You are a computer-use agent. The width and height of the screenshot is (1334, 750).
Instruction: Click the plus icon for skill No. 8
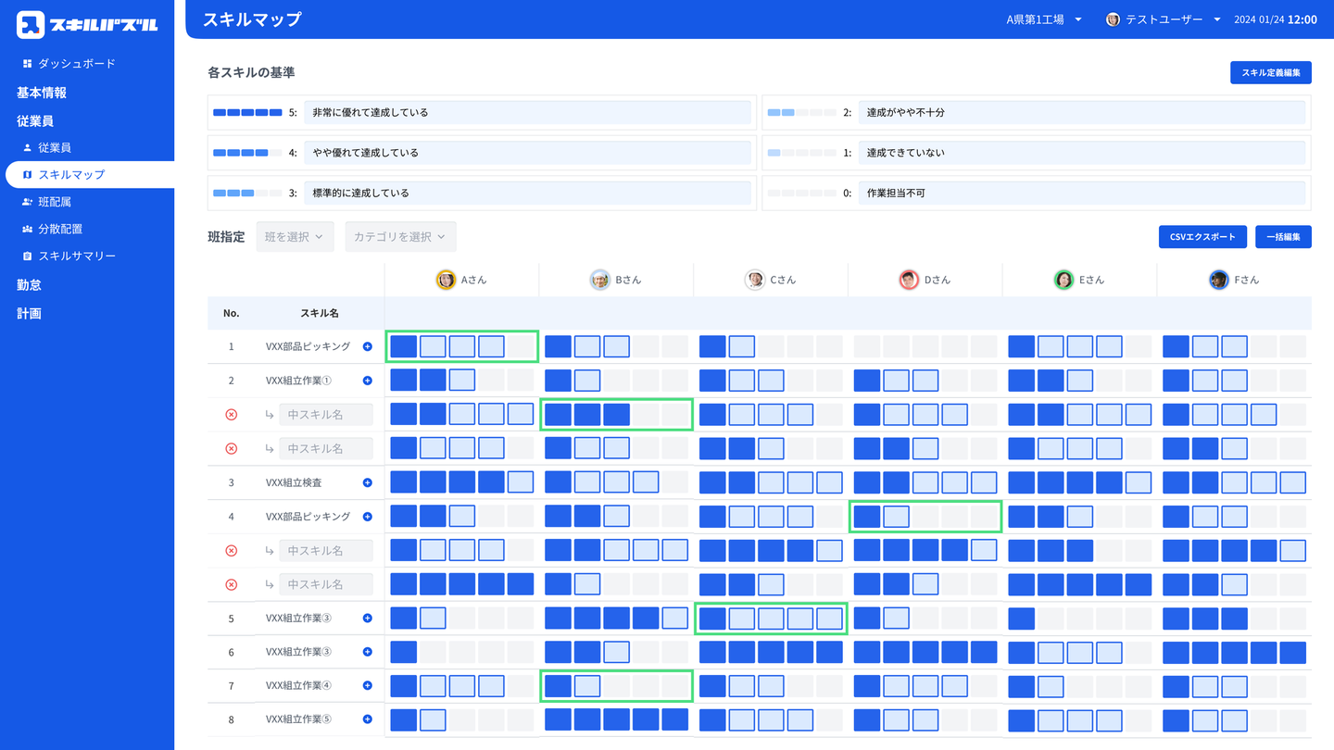(367, 719)
